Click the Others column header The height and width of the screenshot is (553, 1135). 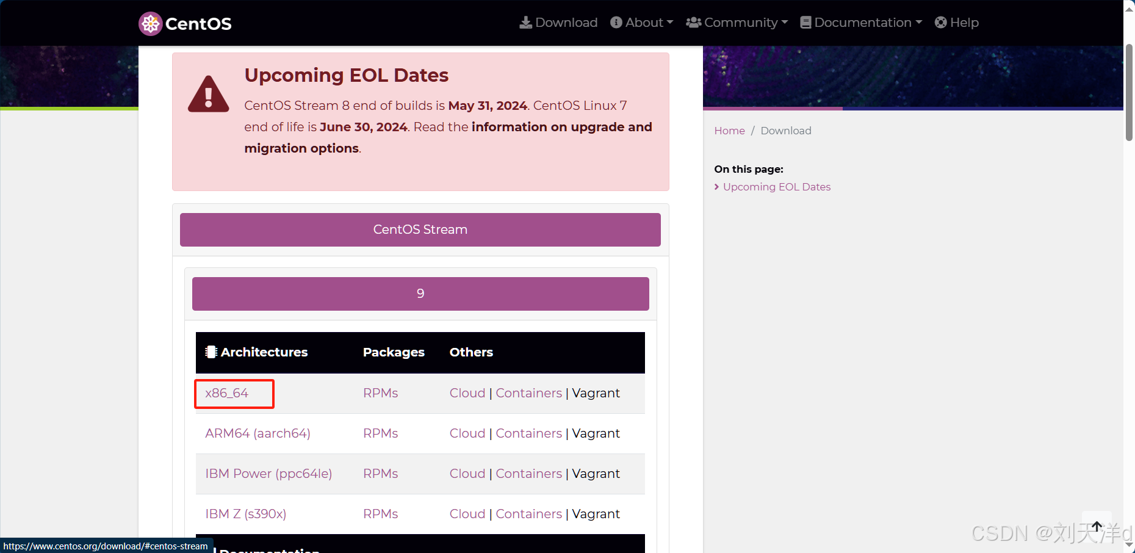pyautogui.click(x=471, y=352)
